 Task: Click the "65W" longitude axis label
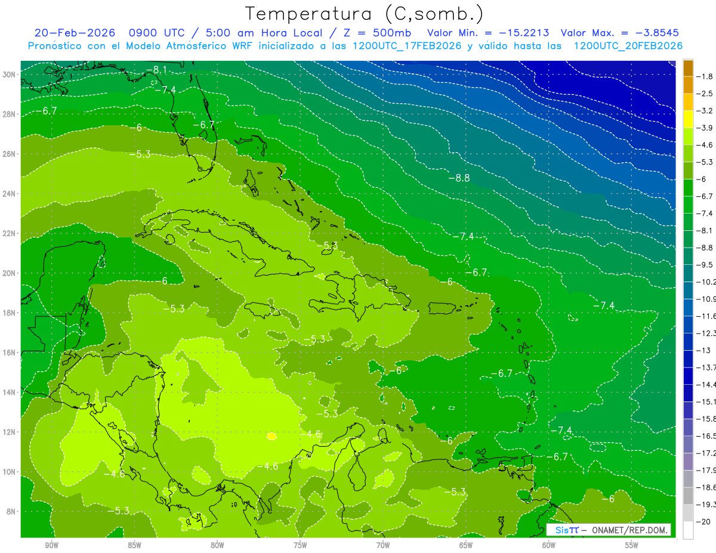click(466, 545)
